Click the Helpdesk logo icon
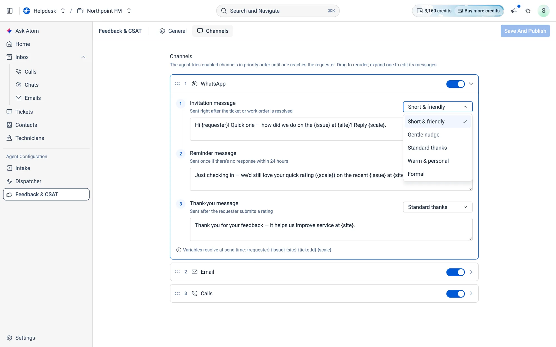The width and height of the screenshot is (556, 347). [27, 11]
